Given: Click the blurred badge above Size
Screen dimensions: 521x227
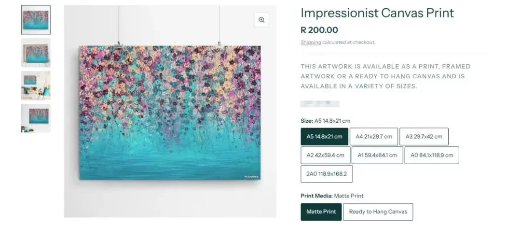Looking at the screenshot, I should pyautogui.click(x=319, y=104).
